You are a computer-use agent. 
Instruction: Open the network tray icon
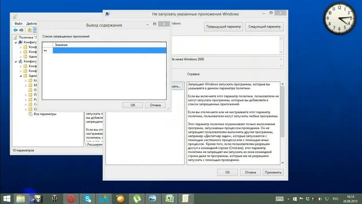pos(327,199)
